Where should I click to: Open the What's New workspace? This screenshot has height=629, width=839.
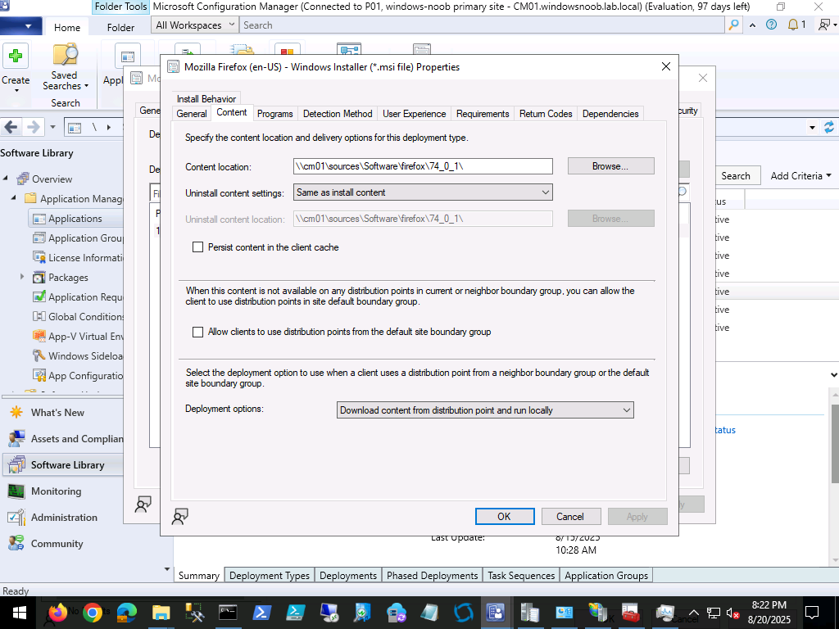57,413
